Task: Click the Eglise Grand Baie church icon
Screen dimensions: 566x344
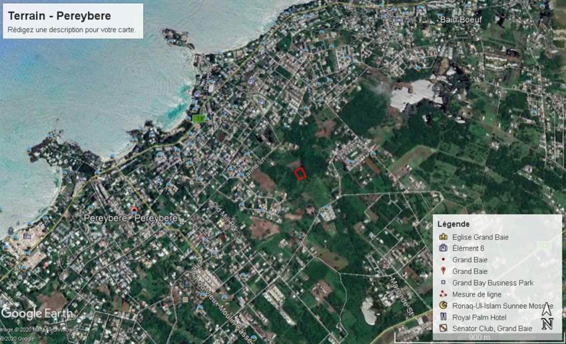Action: pyautogui.click(x=443, y=237)
